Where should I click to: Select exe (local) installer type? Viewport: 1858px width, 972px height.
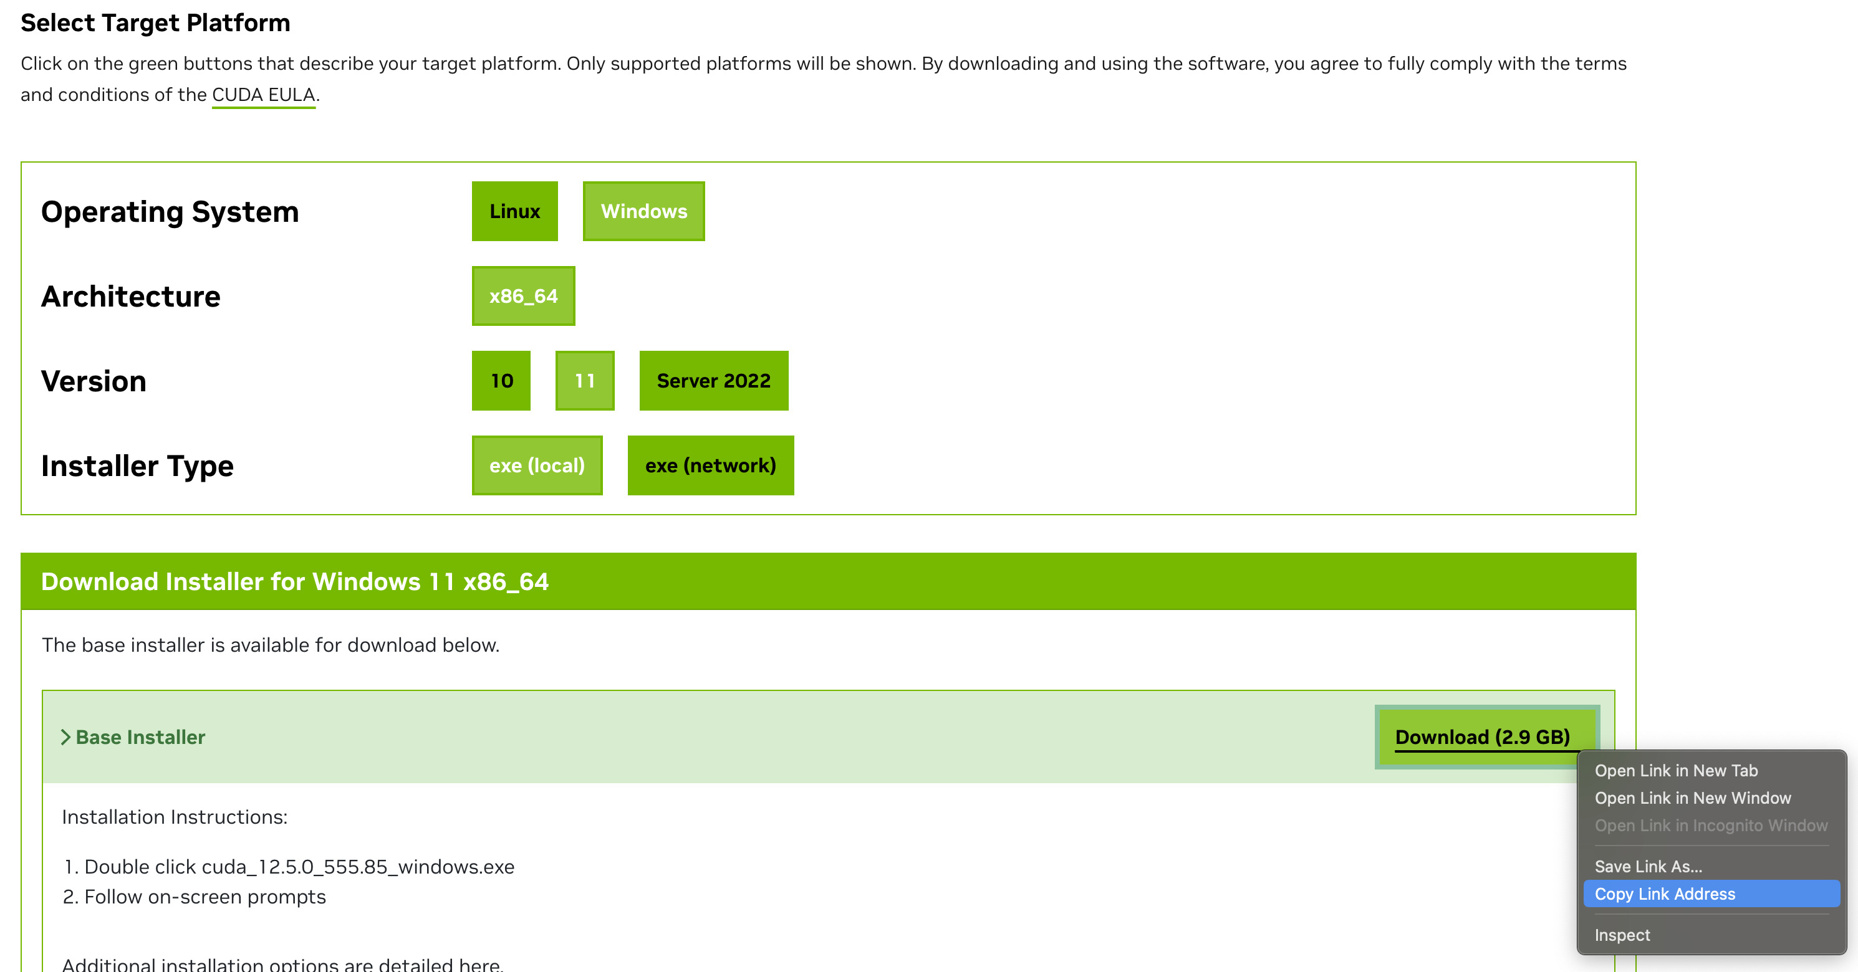(x=537, y=465)
